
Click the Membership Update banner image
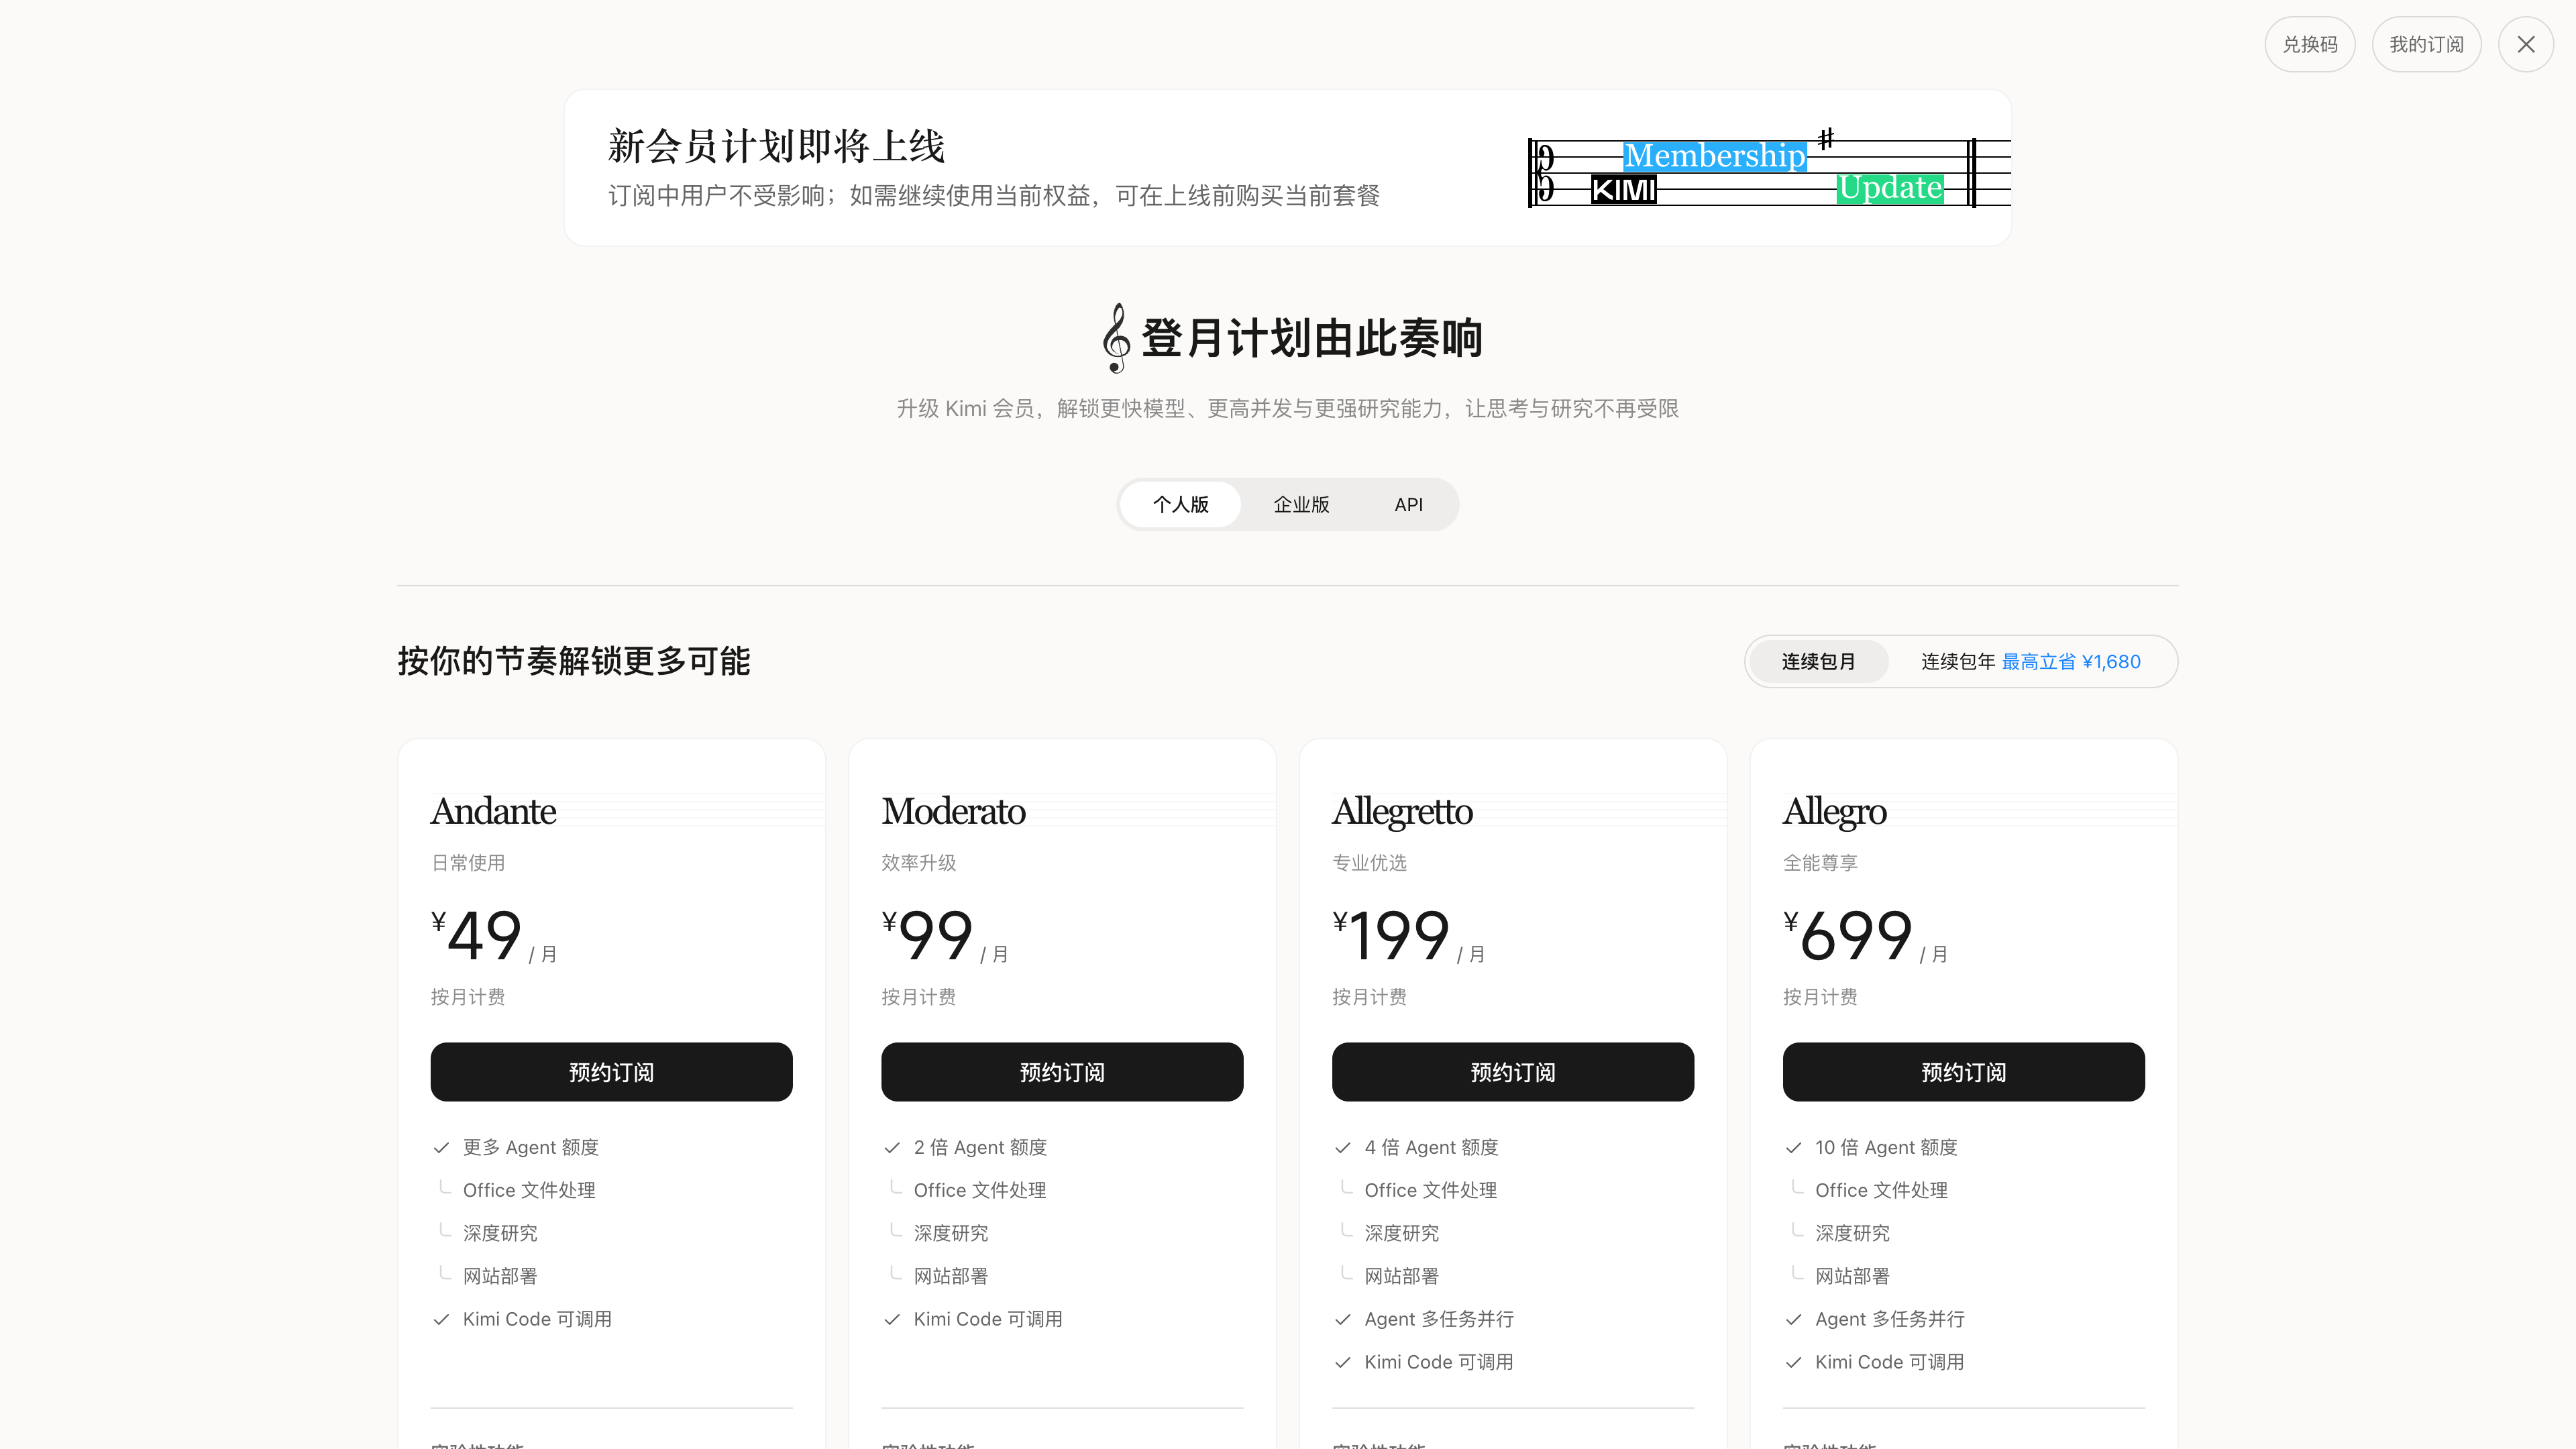[x=1768, y=169]
